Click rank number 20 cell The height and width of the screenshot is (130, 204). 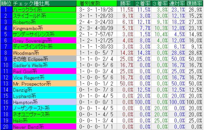click(x=6, y=127)
